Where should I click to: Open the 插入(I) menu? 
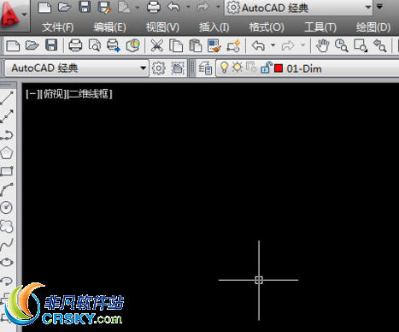[214, 27]
